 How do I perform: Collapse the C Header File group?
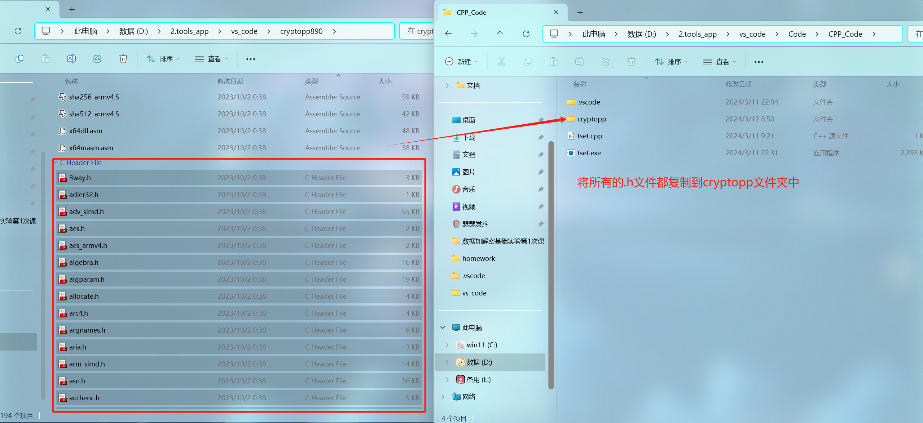point(56,163)
